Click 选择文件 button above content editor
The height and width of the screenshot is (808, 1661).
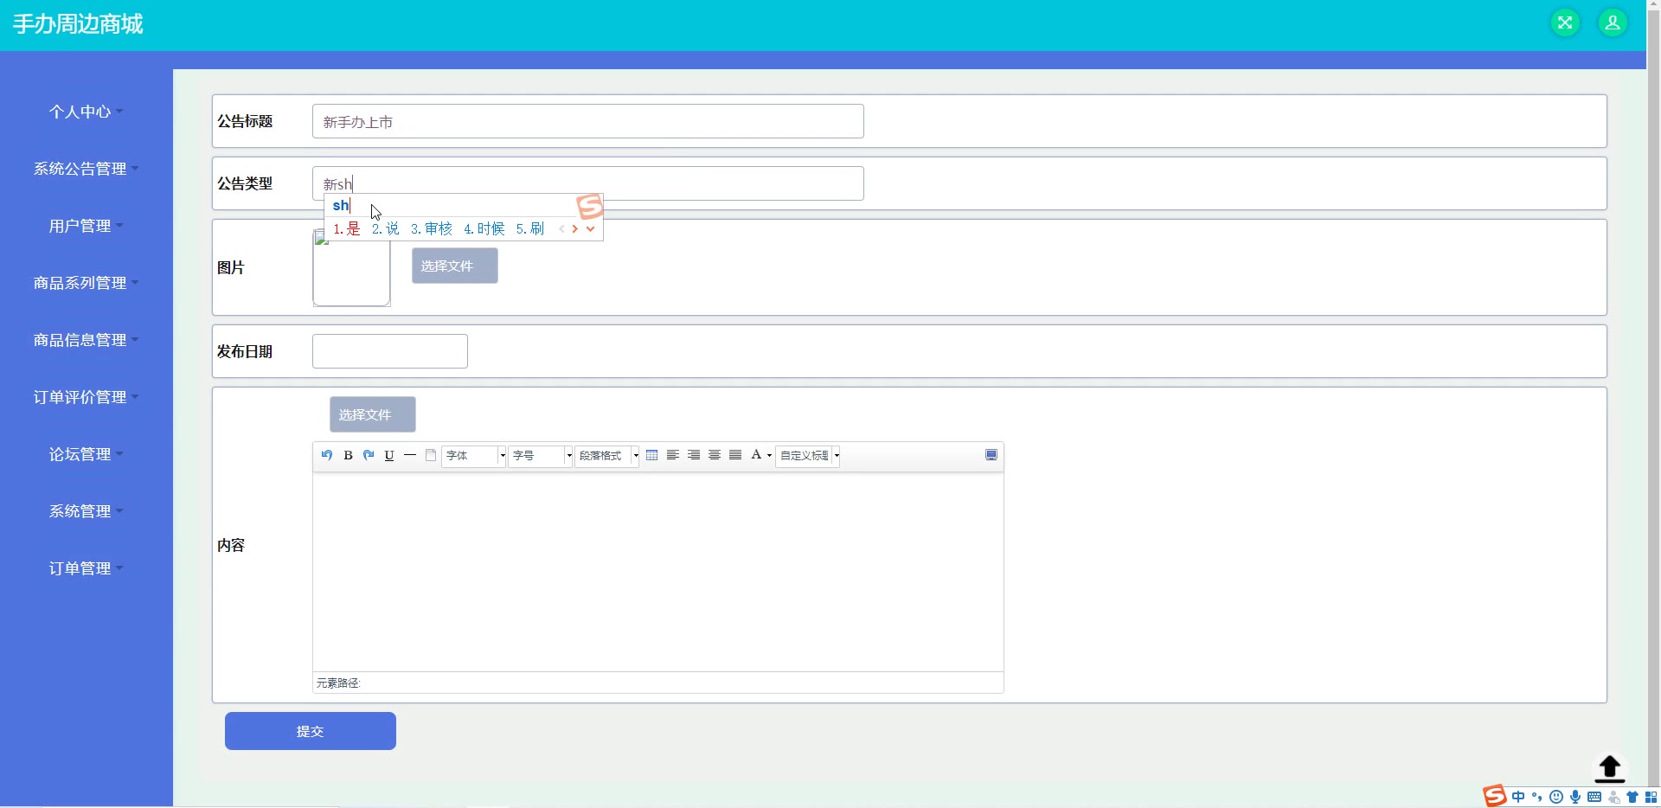click(x=373, y=414)
